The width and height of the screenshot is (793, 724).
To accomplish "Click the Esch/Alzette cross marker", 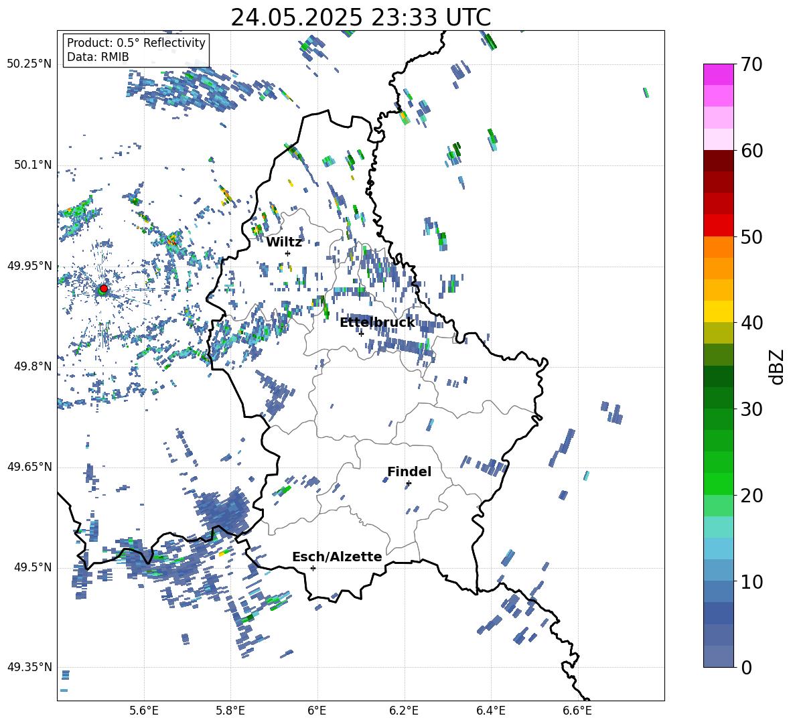I will [313, 568].
